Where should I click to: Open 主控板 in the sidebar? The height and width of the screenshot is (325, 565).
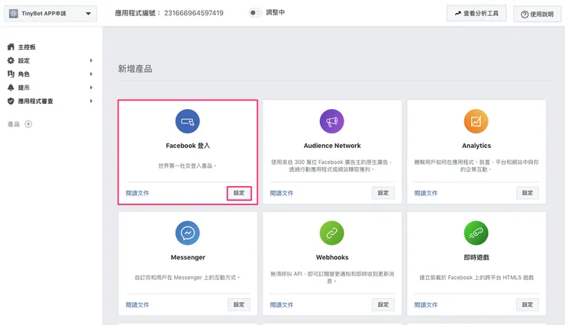pyautogui.click(x=27, y=47)
